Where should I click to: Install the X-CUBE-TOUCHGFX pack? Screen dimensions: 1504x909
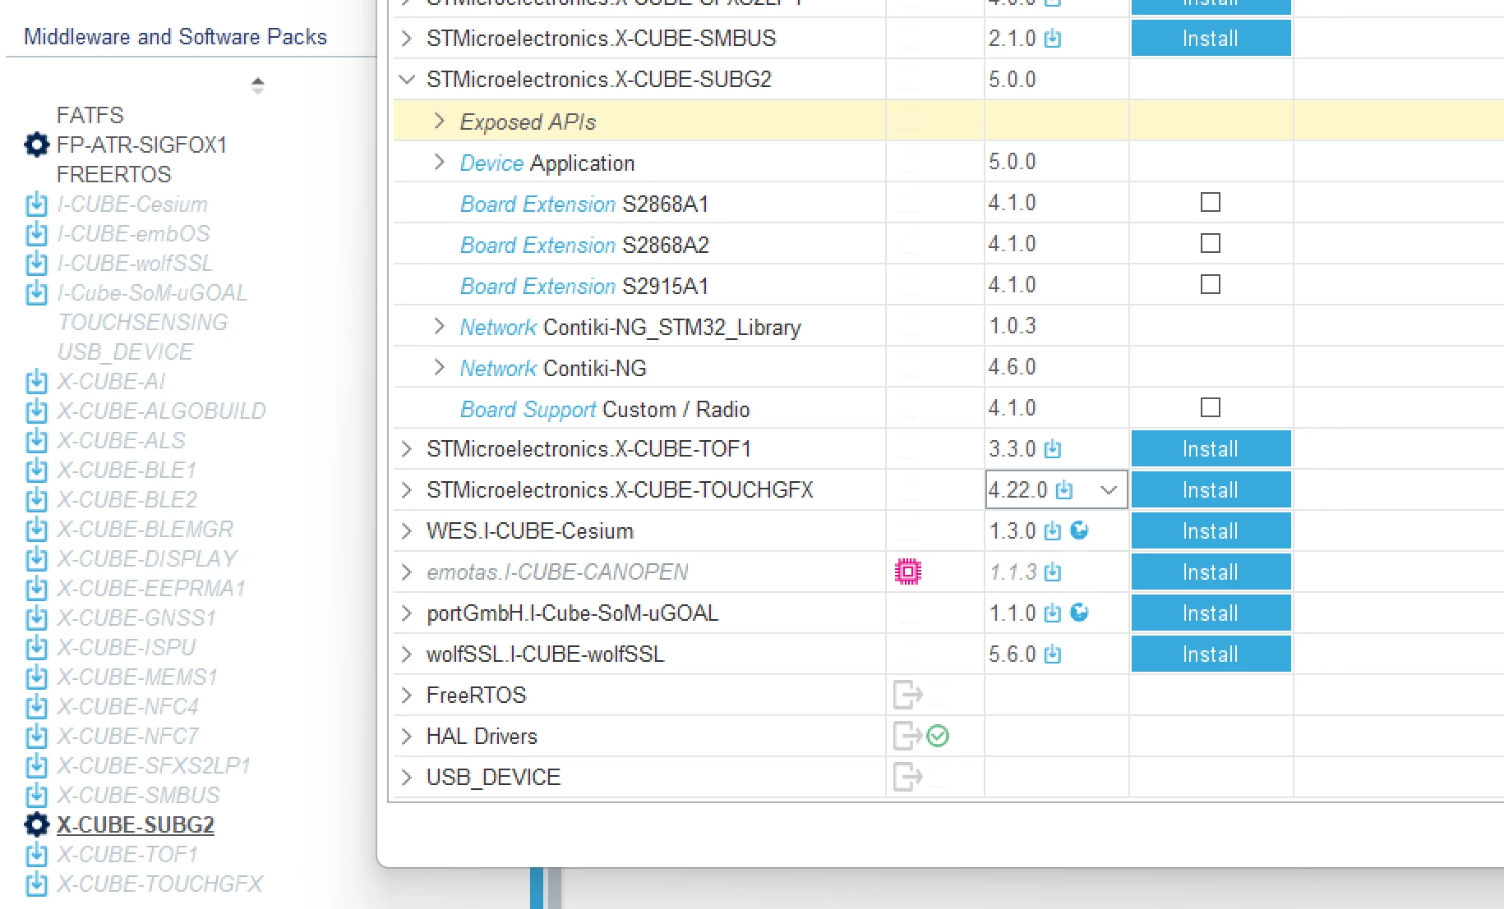1211,490
